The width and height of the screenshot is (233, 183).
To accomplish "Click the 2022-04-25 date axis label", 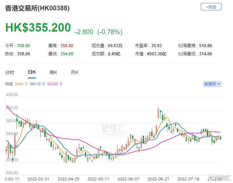I will click(x=68, y=179).
